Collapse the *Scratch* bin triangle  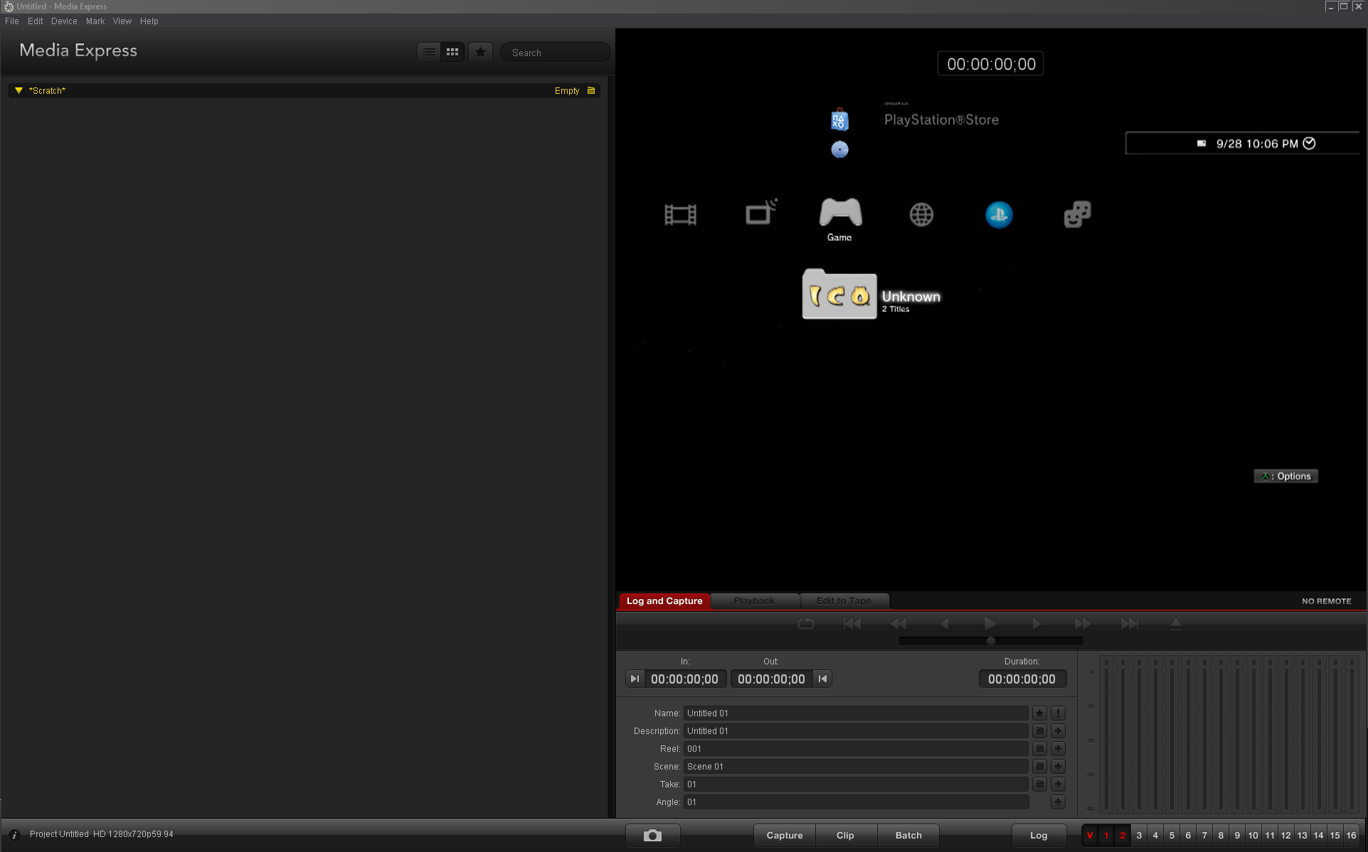click(18, 91)
